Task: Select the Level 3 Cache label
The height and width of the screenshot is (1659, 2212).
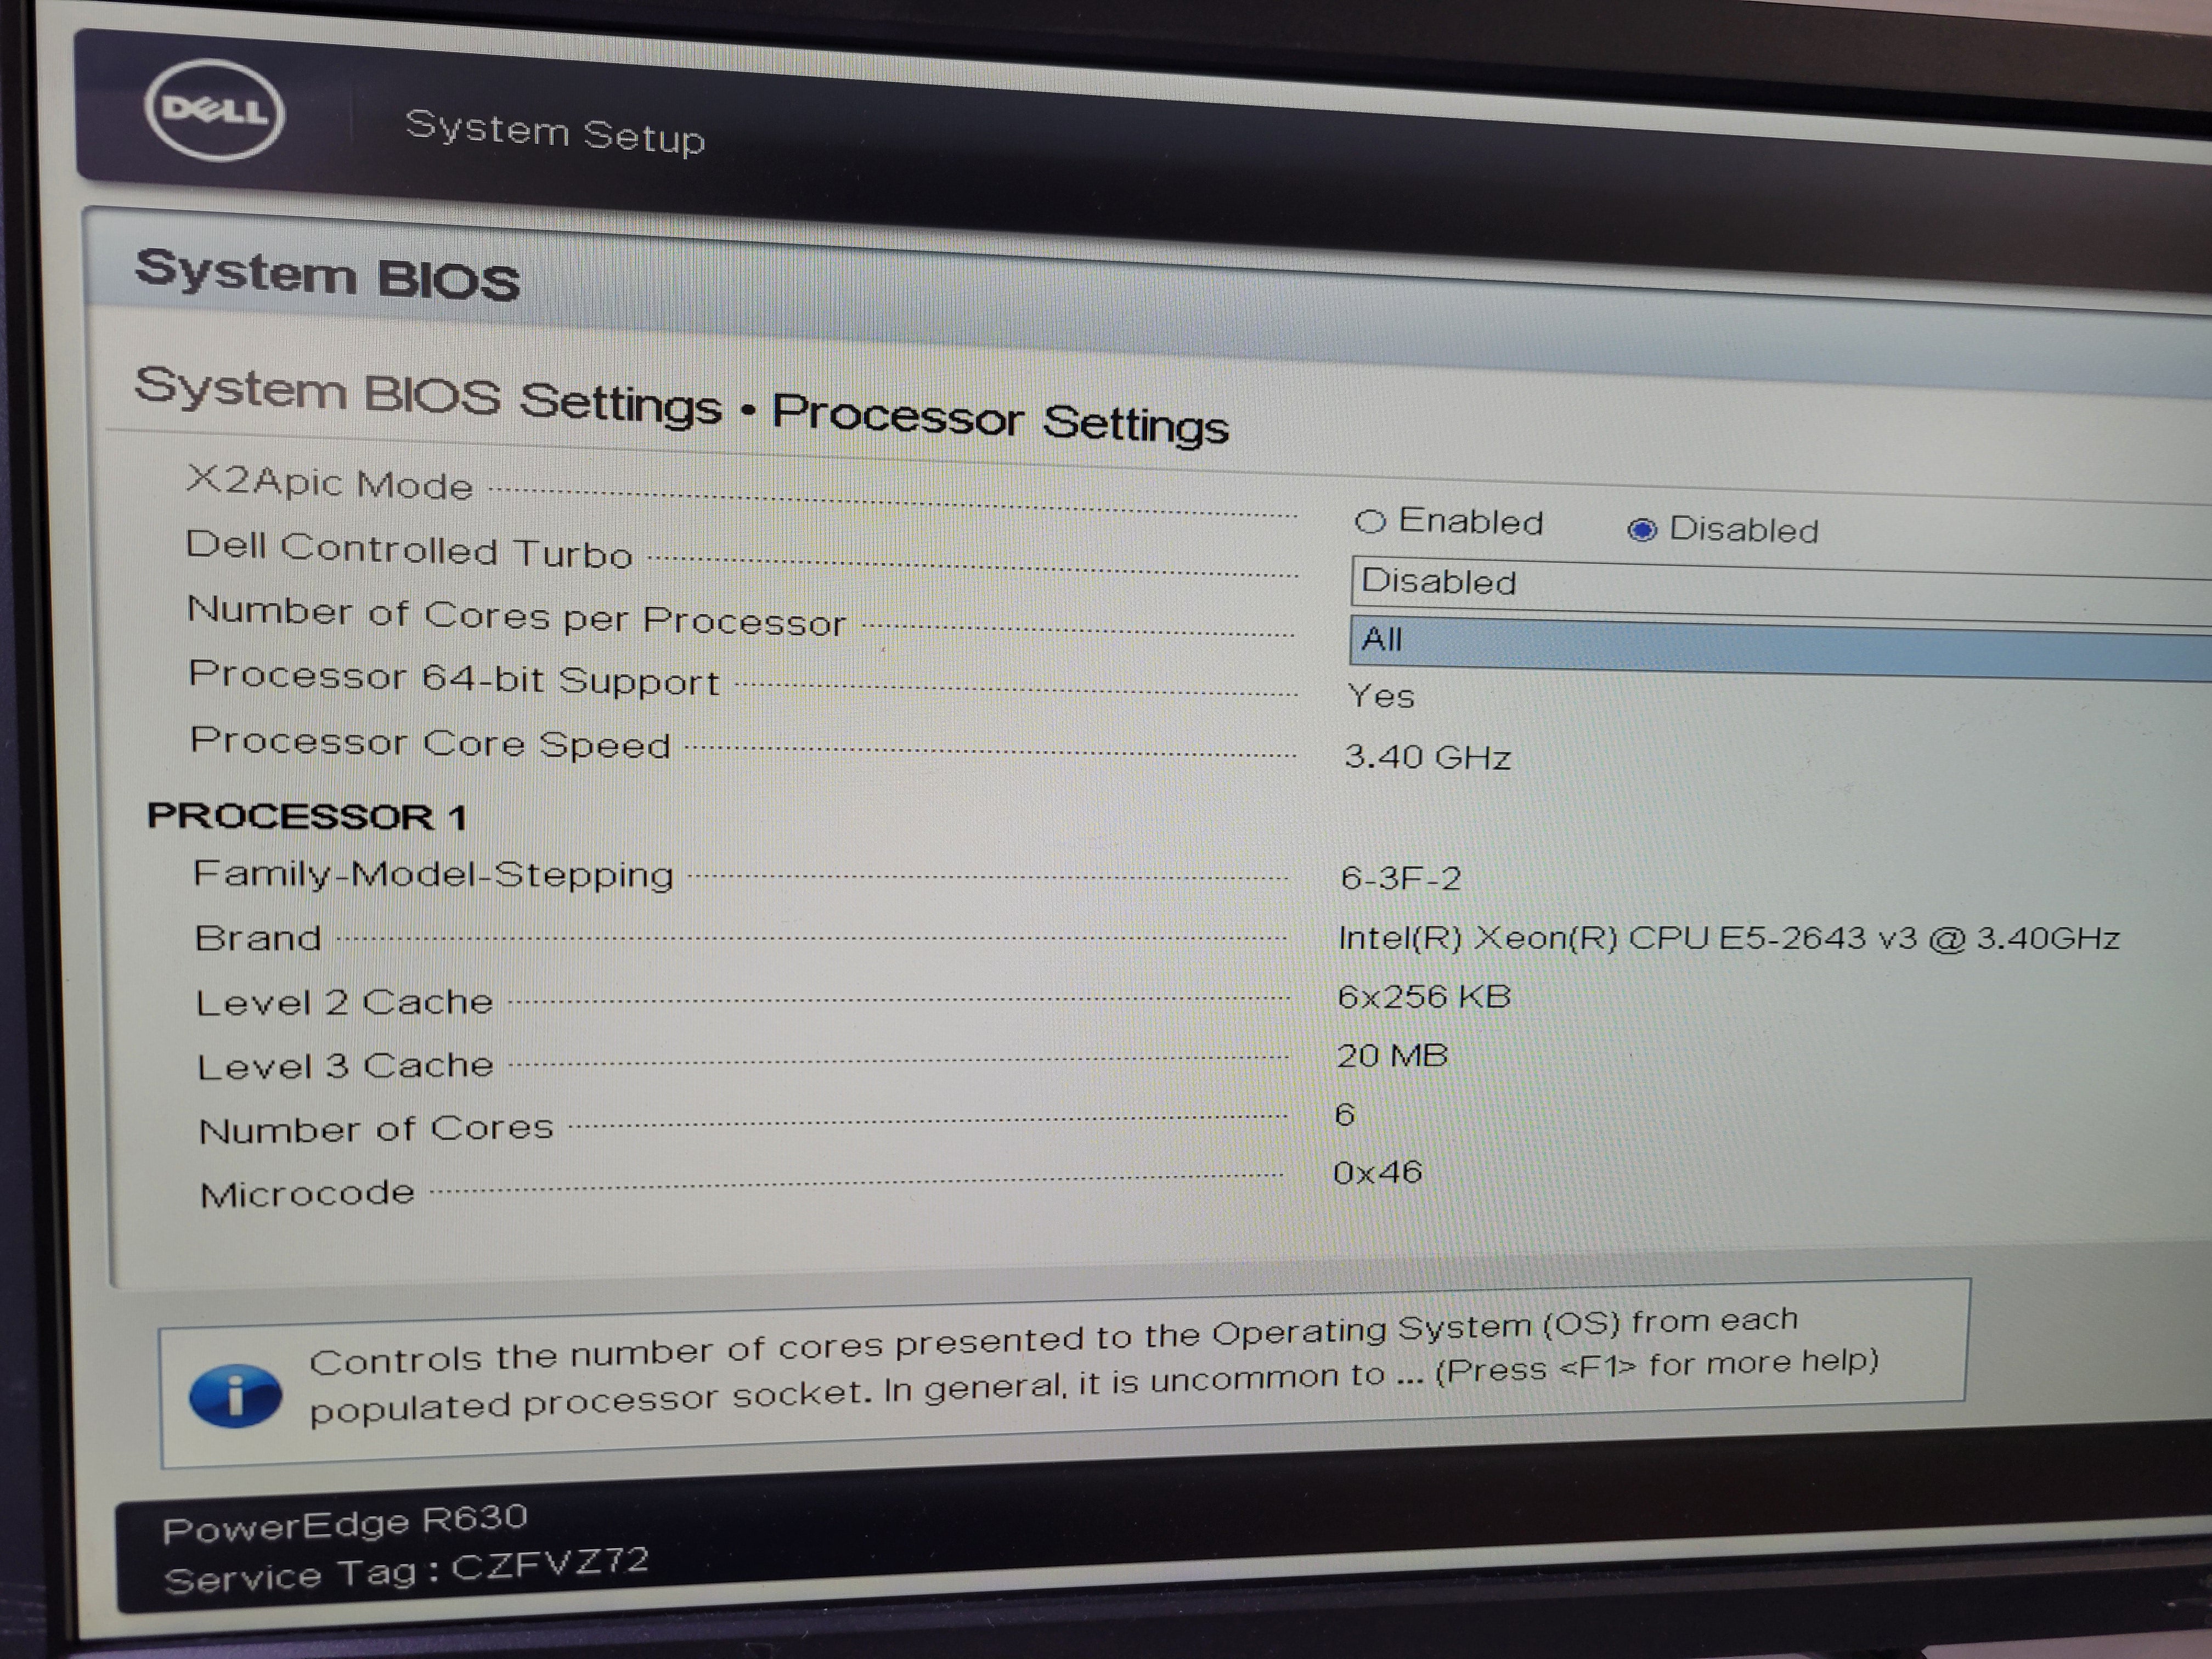Action: pos(345,1066)
